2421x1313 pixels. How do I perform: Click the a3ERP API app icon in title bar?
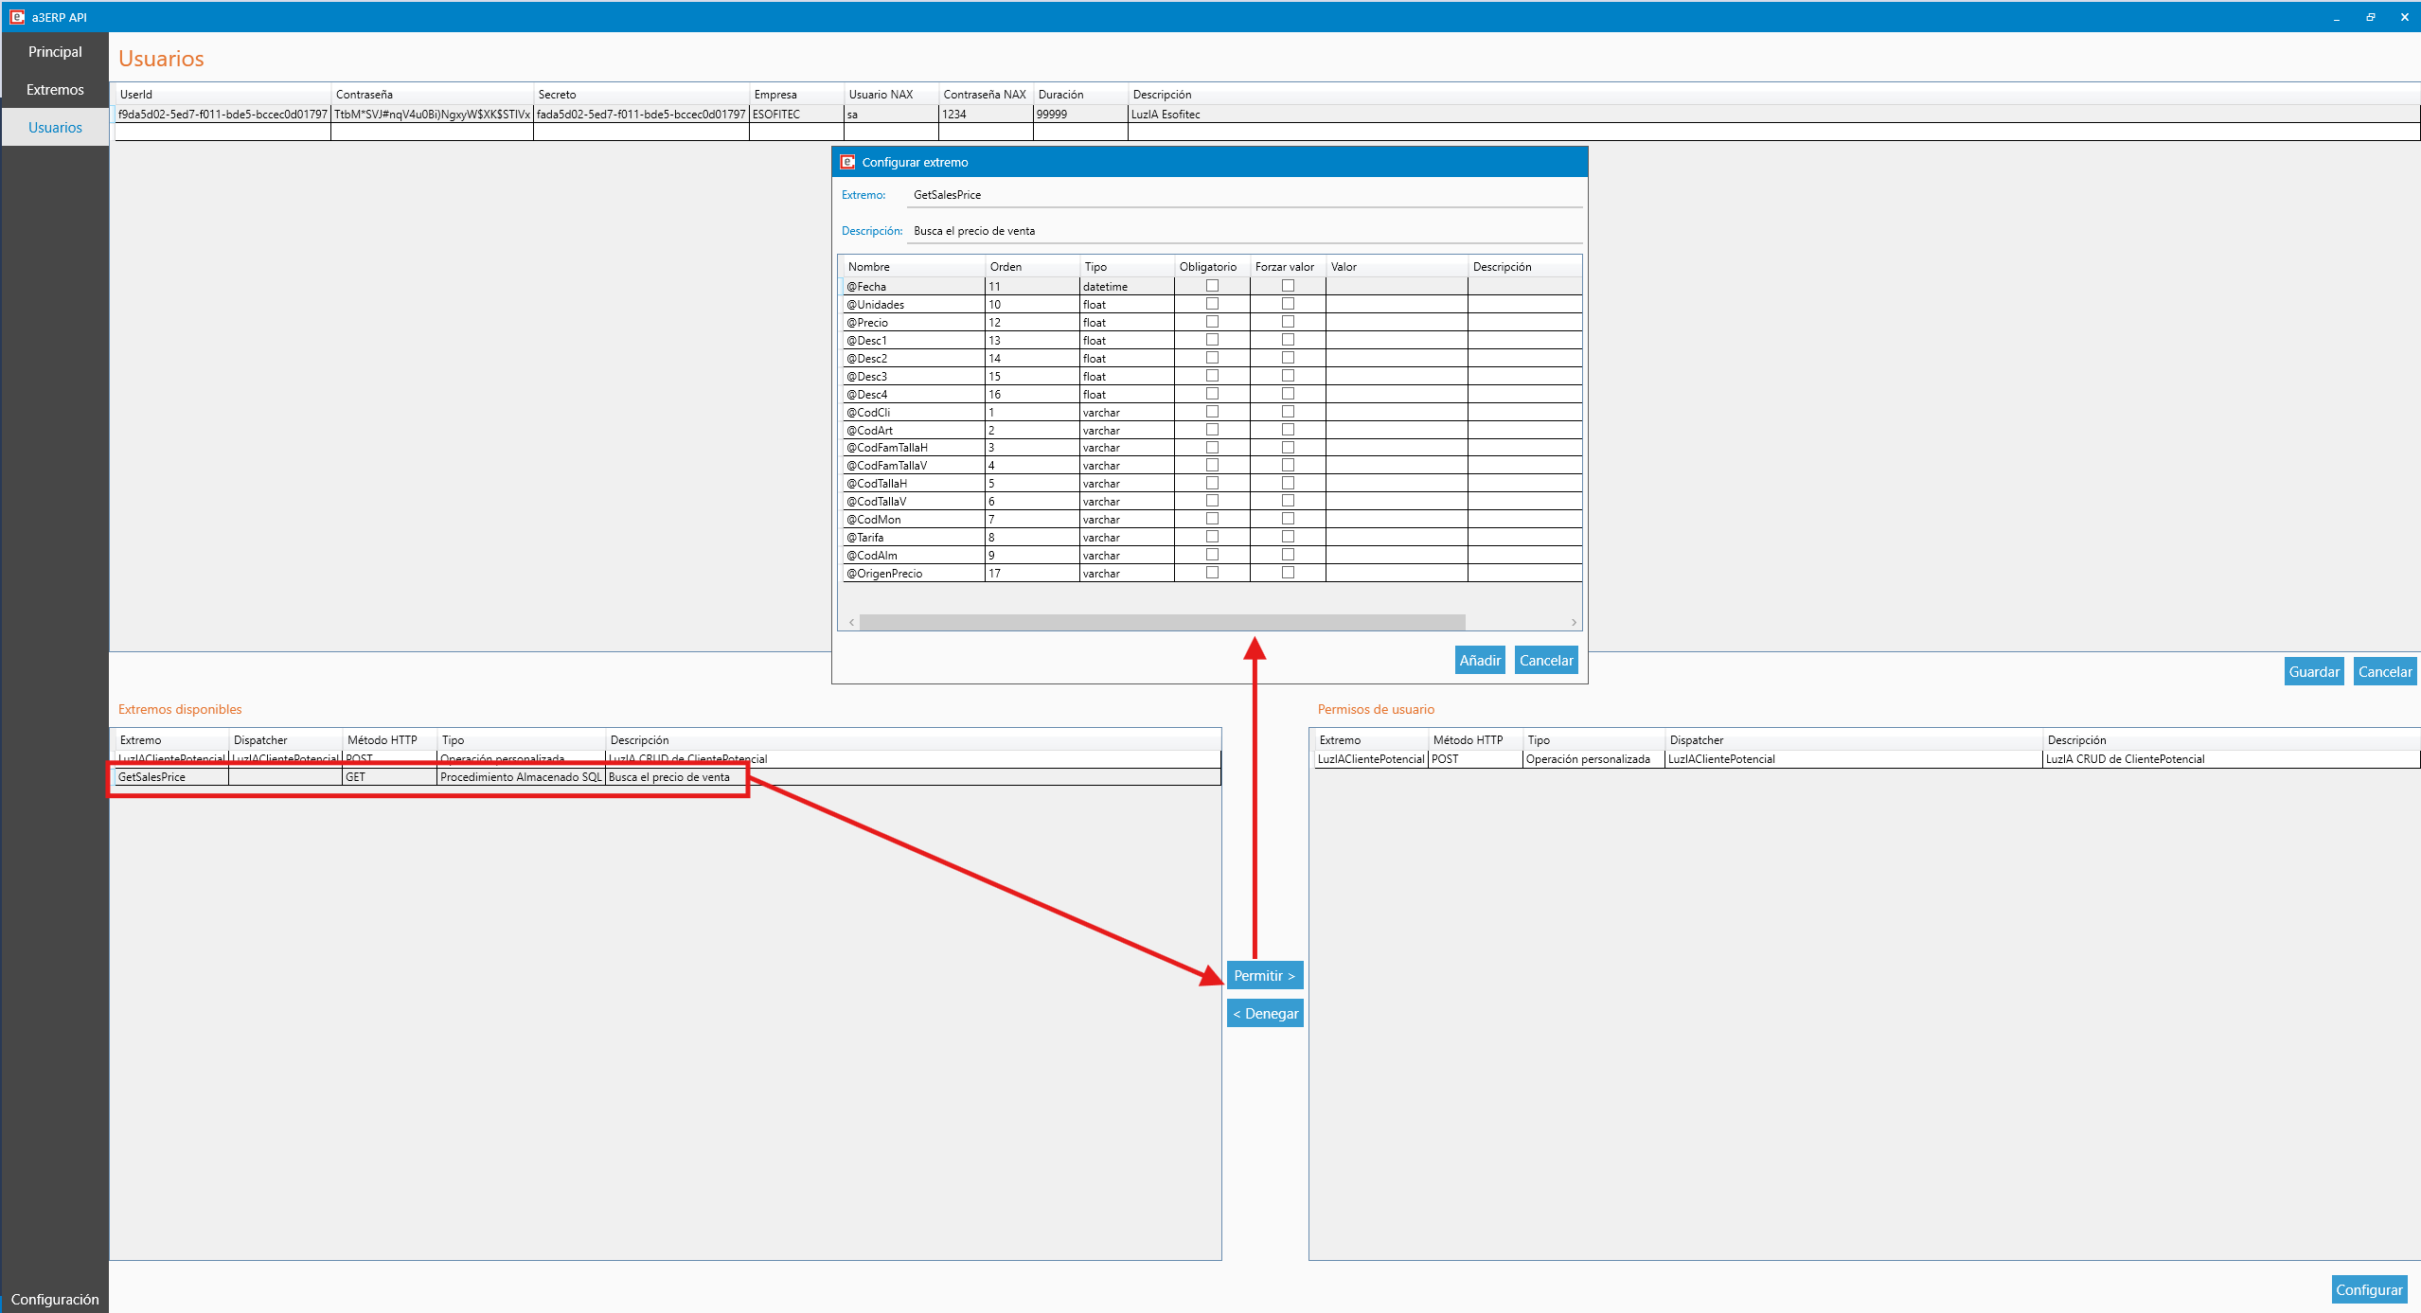(16, 16)
